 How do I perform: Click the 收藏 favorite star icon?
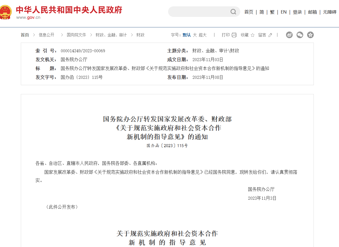pyautogui.click(x=252, y=35)
